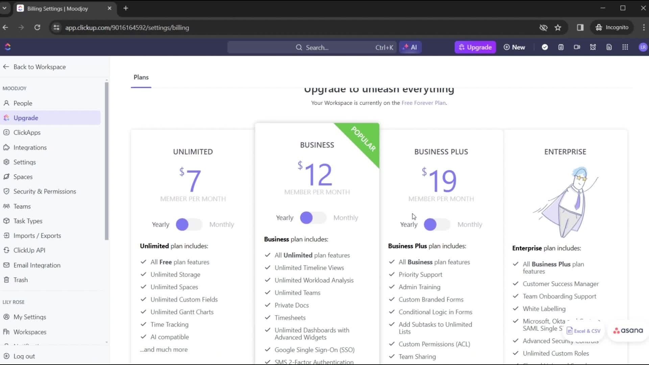Open the docs icon in header
Image resolution: width=649 pixels, height=365 pixels.
click(x=609, y=47)
